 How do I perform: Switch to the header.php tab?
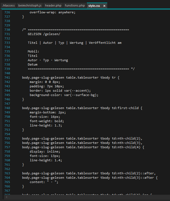(x=53, y=6)
